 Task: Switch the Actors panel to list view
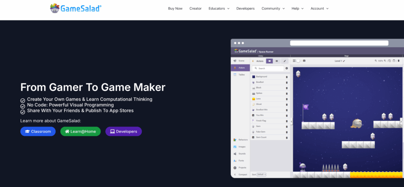click(x=277, y=61)
